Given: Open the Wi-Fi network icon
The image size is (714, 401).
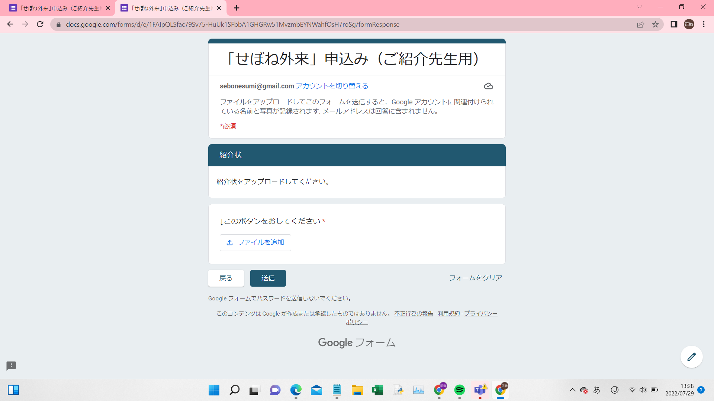Looking at the screenshot, I should (x=632, y=390).
